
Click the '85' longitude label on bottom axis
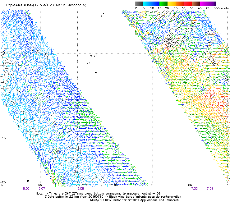(x=190, y=185)
